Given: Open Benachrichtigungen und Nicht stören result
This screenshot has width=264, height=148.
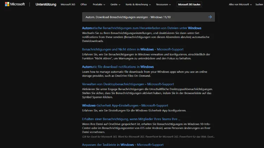Looking at the screenshot, I should (x=133, y=49).
